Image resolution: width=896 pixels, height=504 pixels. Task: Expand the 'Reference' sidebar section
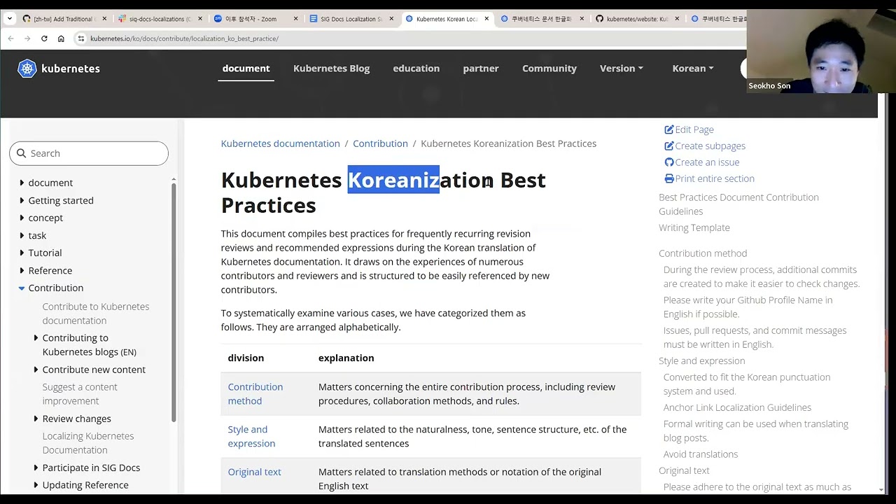pos(22,270)
